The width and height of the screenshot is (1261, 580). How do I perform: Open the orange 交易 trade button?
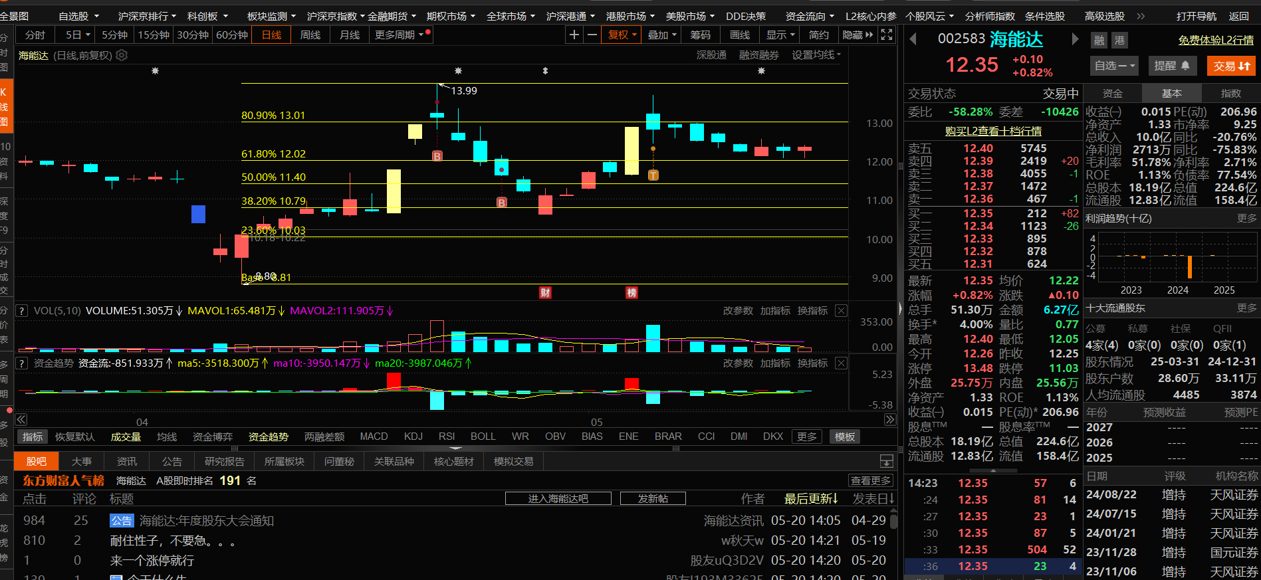[x=1231, y=66]
